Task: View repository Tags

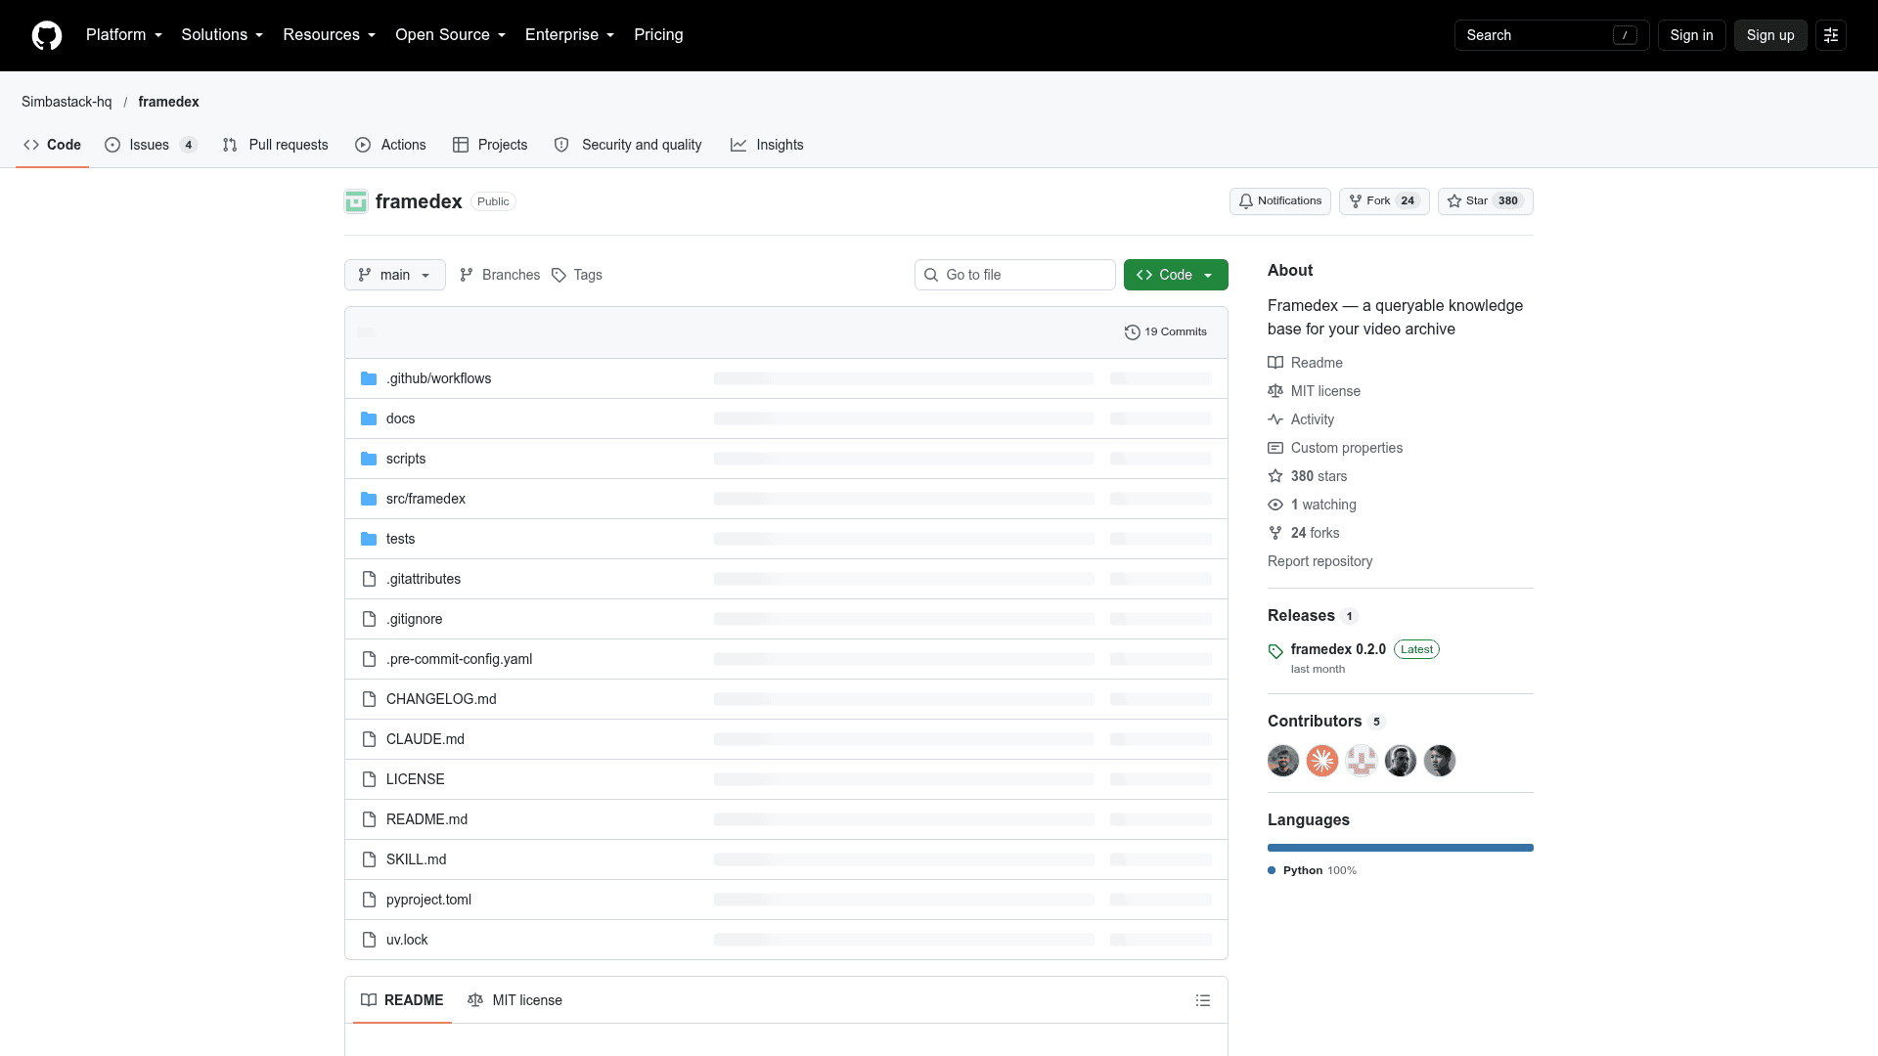Action: click(x=577, y=275)
